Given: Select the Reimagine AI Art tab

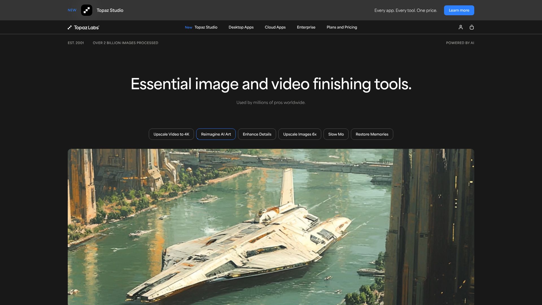Looking at the screenshot, I should pyautogui.click(x=216, y=134).
